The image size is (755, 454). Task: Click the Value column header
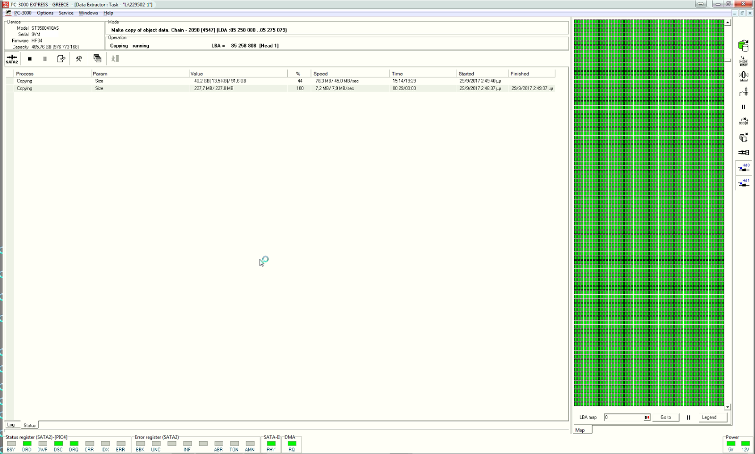click(238, 74)
